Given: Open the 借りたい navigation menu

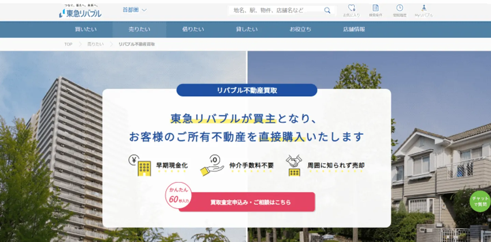Looking at the screenshot, I should [193, 29].
